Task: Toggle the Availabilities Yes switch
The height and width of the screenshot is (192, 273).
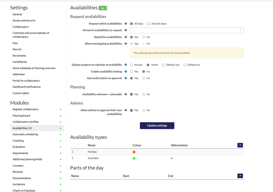Action: [x=103, y=8]
